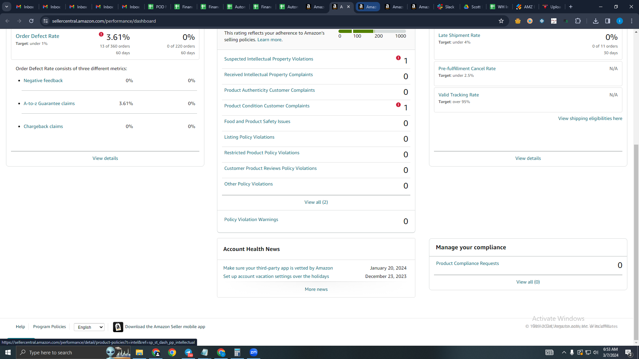The width and height of the screenshot is (639, 359).
Task: Open Food and Product Safety Issues
Action: (257, 121)
